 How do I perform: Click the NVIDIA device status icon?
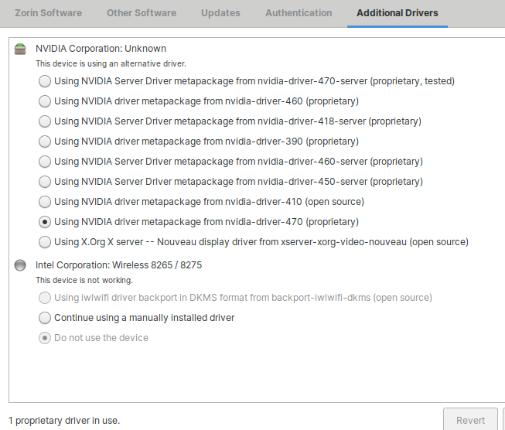20,49
